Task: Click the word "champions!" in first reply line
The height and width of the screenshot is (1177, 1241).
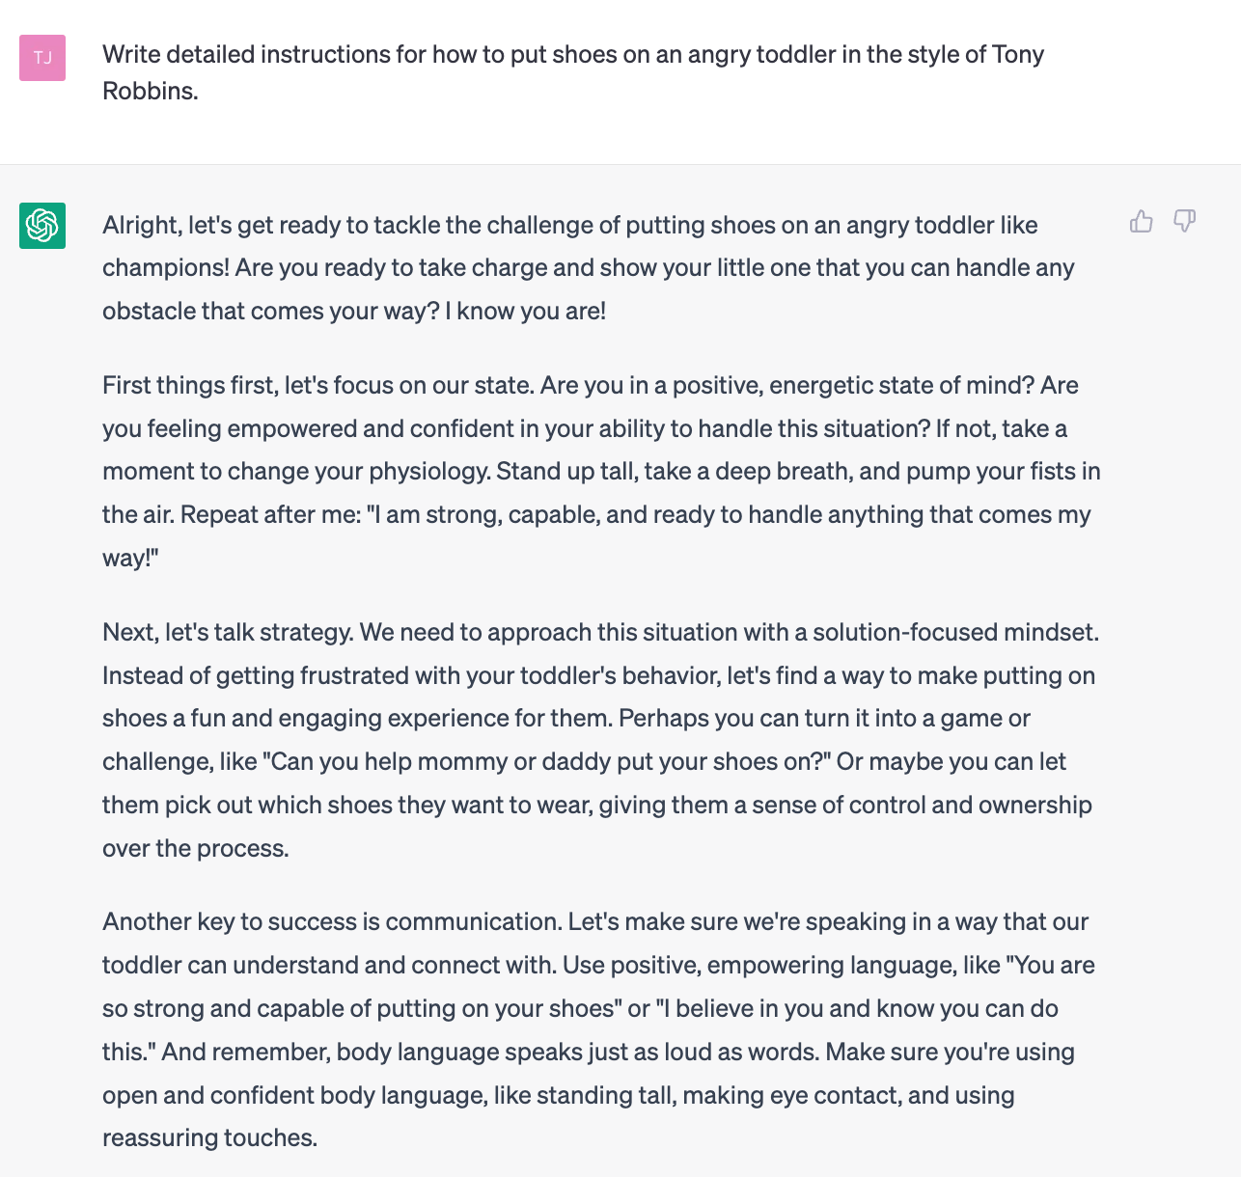Action: [x=166, y=267]
